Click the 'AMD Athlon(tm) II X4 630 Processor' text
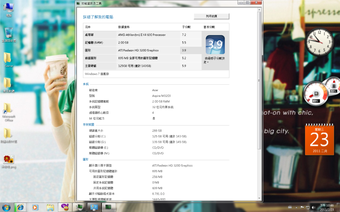 coord(142,34)
